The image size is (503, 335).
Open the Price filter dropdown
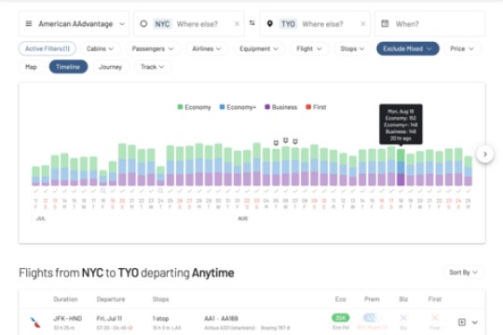[x=462, y=48]
